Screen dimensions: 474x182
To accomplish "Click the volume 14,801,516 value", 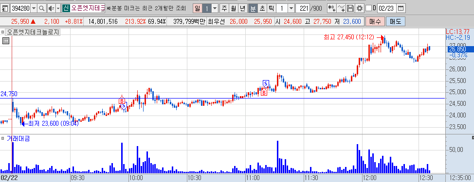I will pyautogui.click(x=104, y=22).
